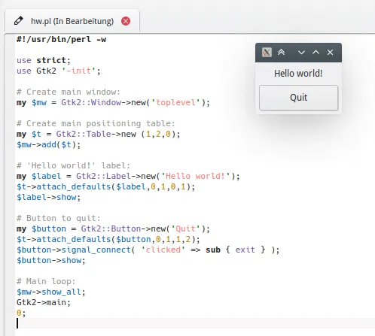Maximize Hello world window via up chevron
This screenshot has height=336, width=375.
point(316,52)
